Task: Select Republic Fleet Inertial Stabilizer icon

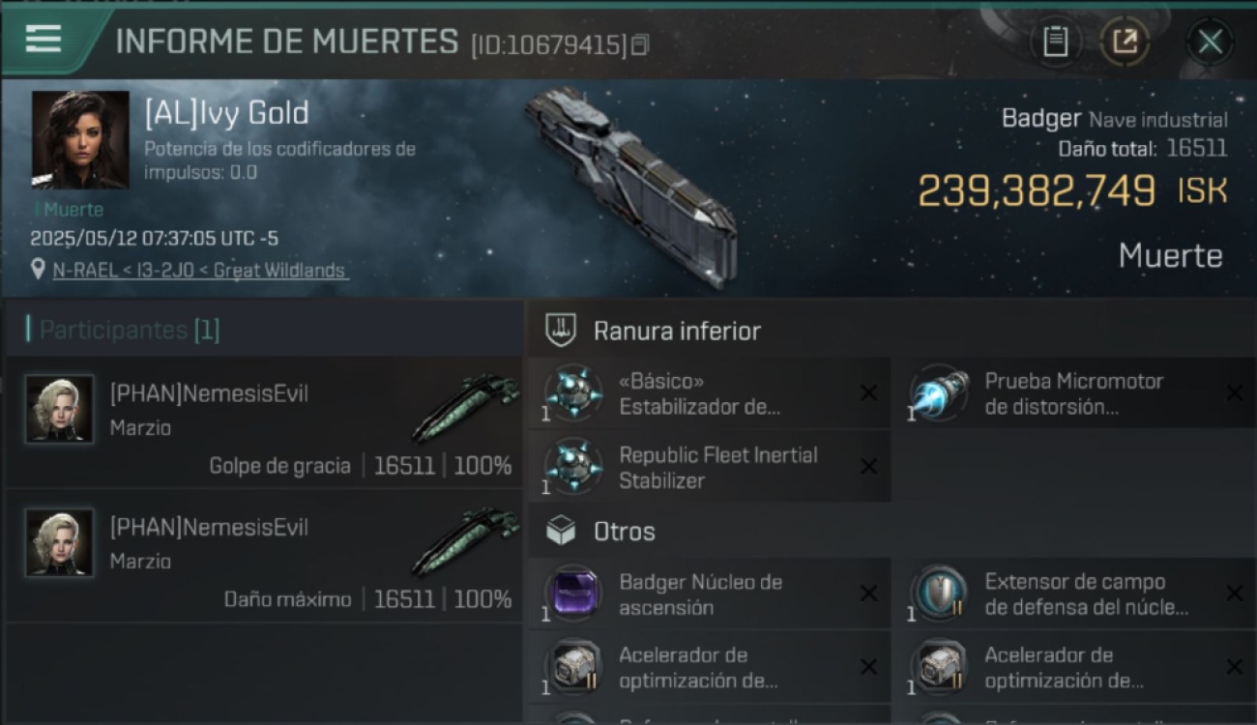Action: (x=573, y=467)
